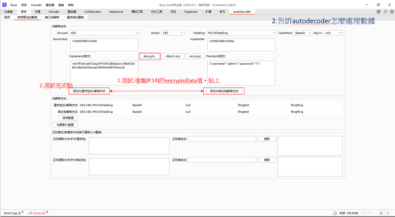The image size is (395, 217).
Task: Click f0ngf0ng in 响应包解密方式 row
Action: point(297,112)
